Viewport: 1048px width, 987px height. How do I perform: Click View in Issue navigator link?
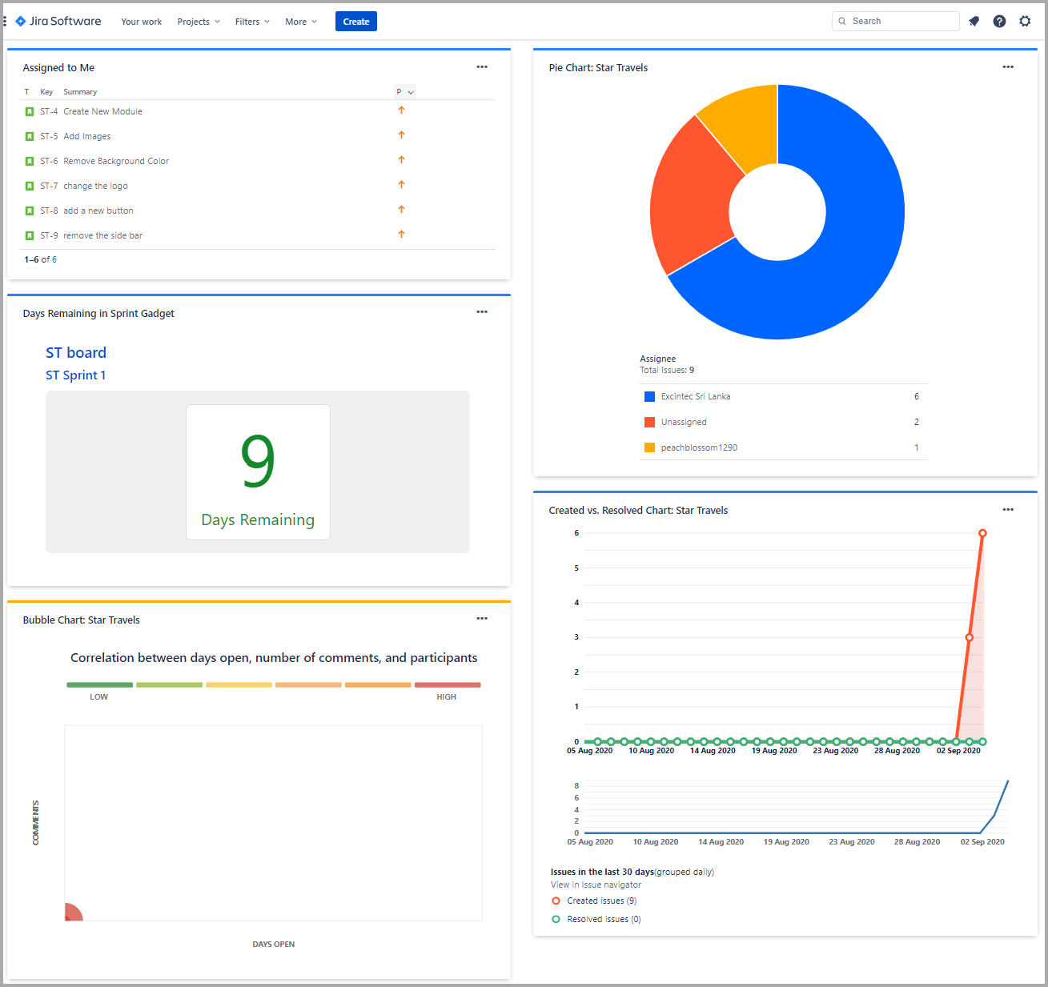[596, 885]
